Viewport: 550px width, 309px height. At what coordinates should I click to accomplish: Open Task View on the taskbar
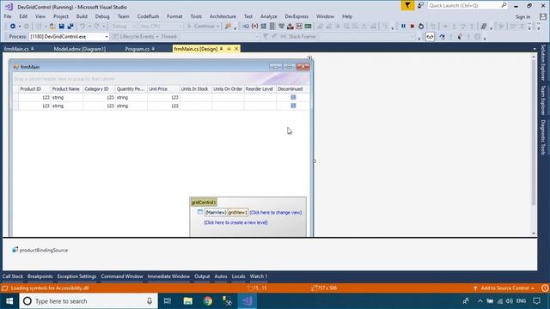point(168,301)
